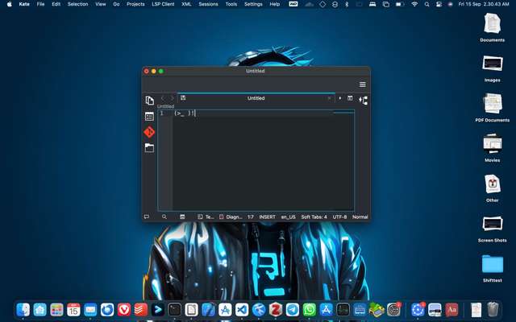The image size is (516, 322).
Task: Click the hamburger menu icon in Kate
Action: (362, 85)
